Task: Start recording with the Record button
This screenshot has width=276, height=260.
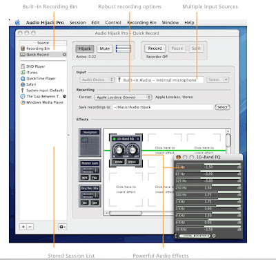Action: click(x=155, y=48)
